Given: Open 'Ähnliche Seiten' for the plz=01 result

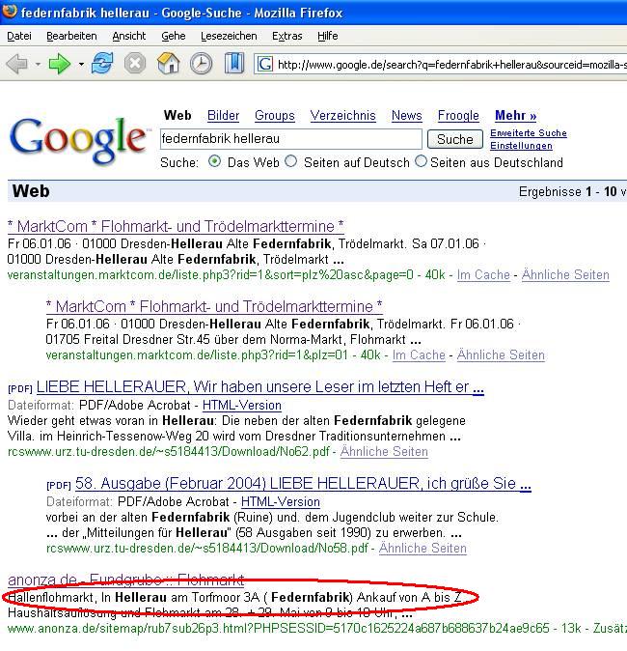Looking at the screenshot, I should [501, 355].
